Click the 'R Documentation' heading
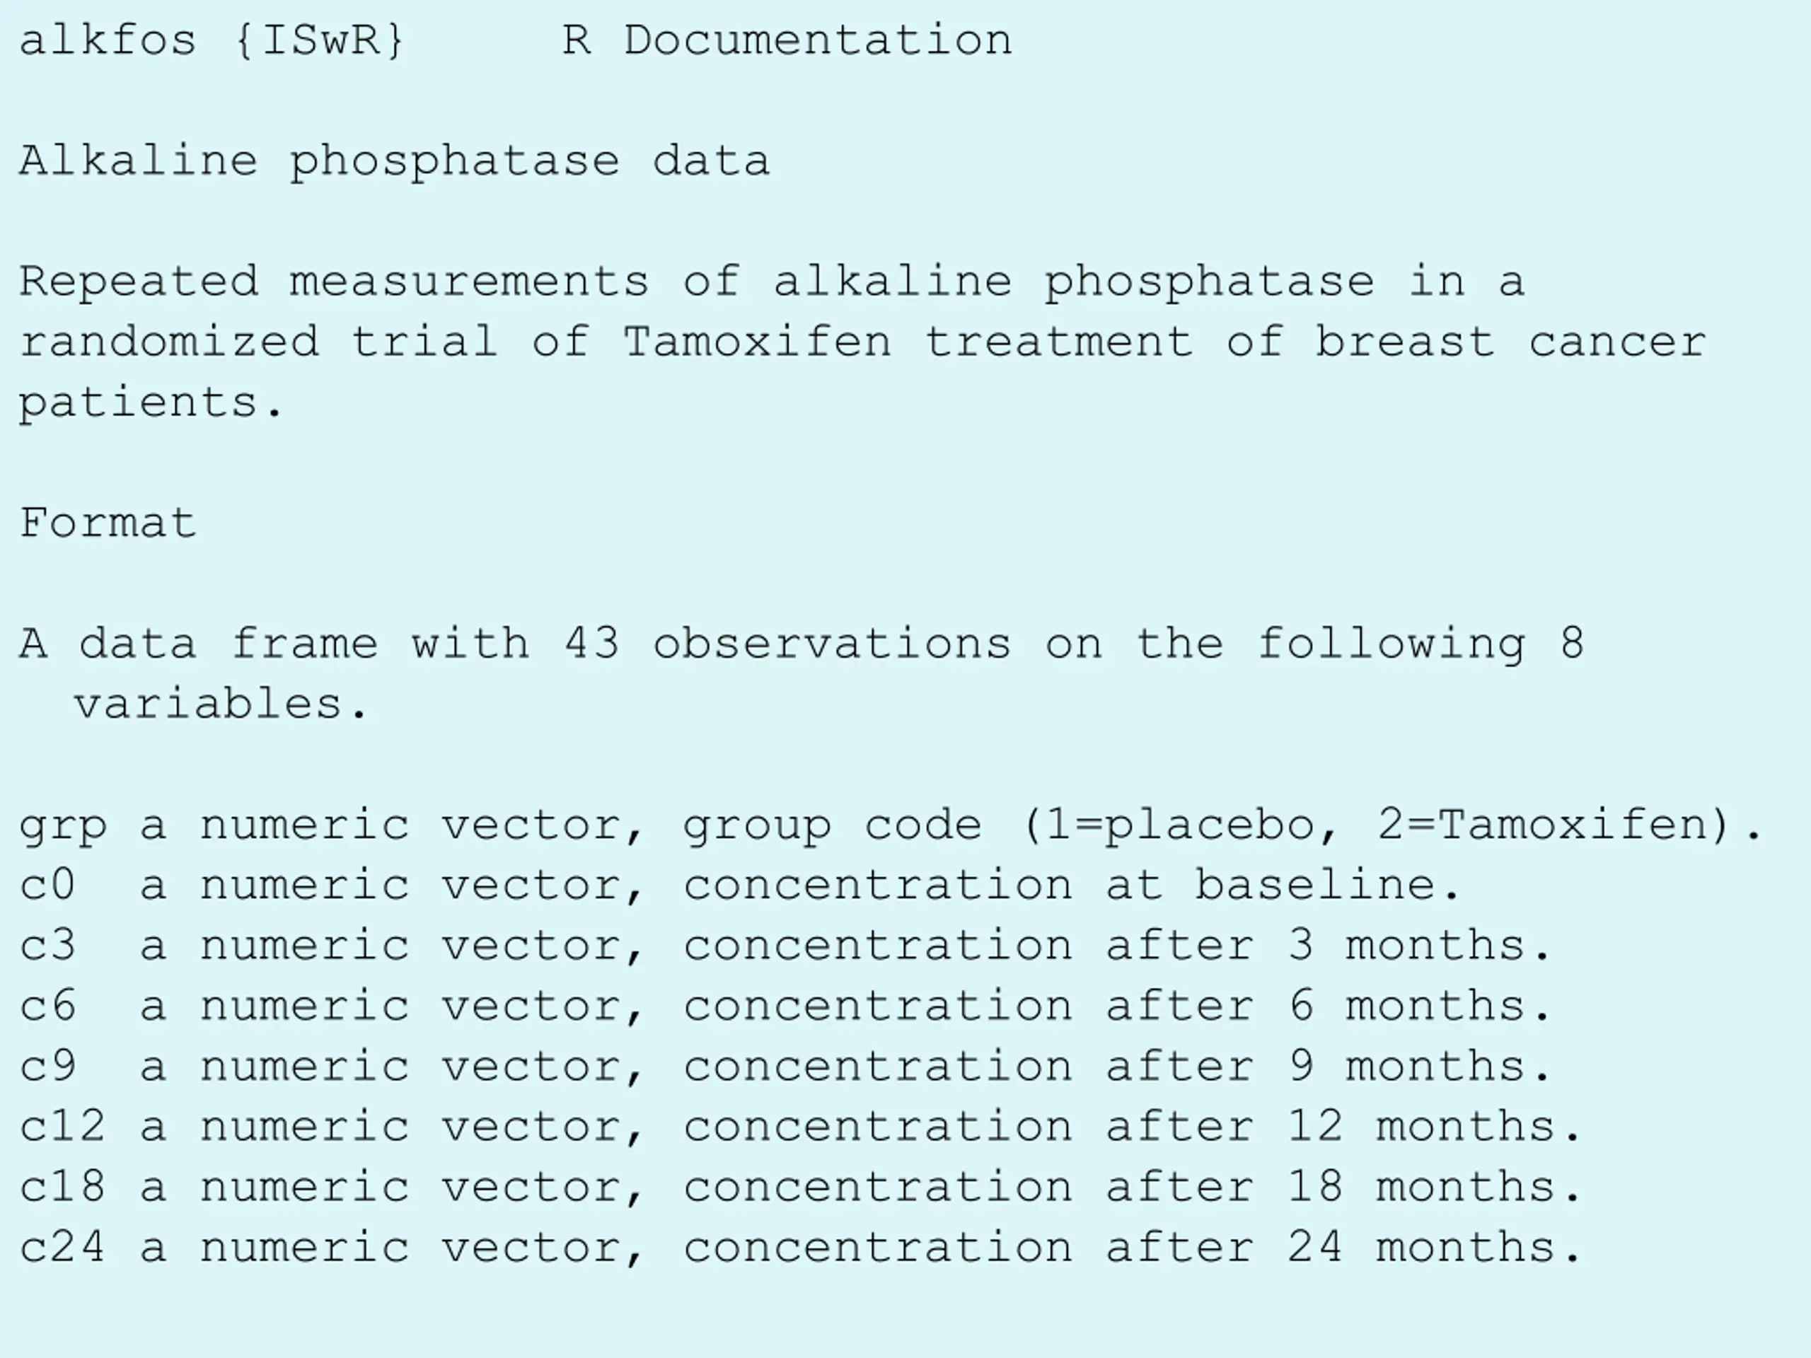1811x1358 pixels. [787, 41]
